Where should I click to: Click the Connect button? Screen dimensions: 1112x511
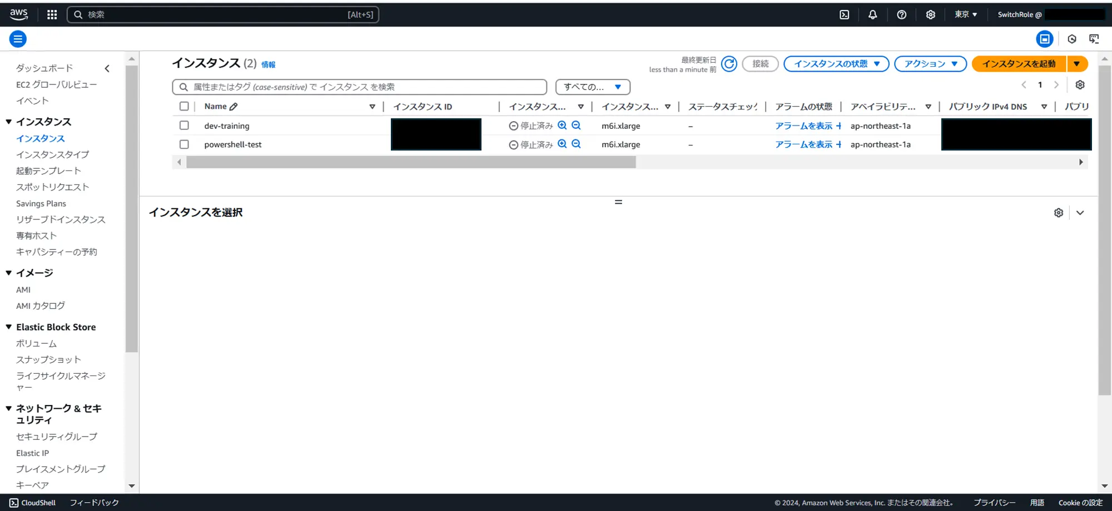click(x=761, y=64)
